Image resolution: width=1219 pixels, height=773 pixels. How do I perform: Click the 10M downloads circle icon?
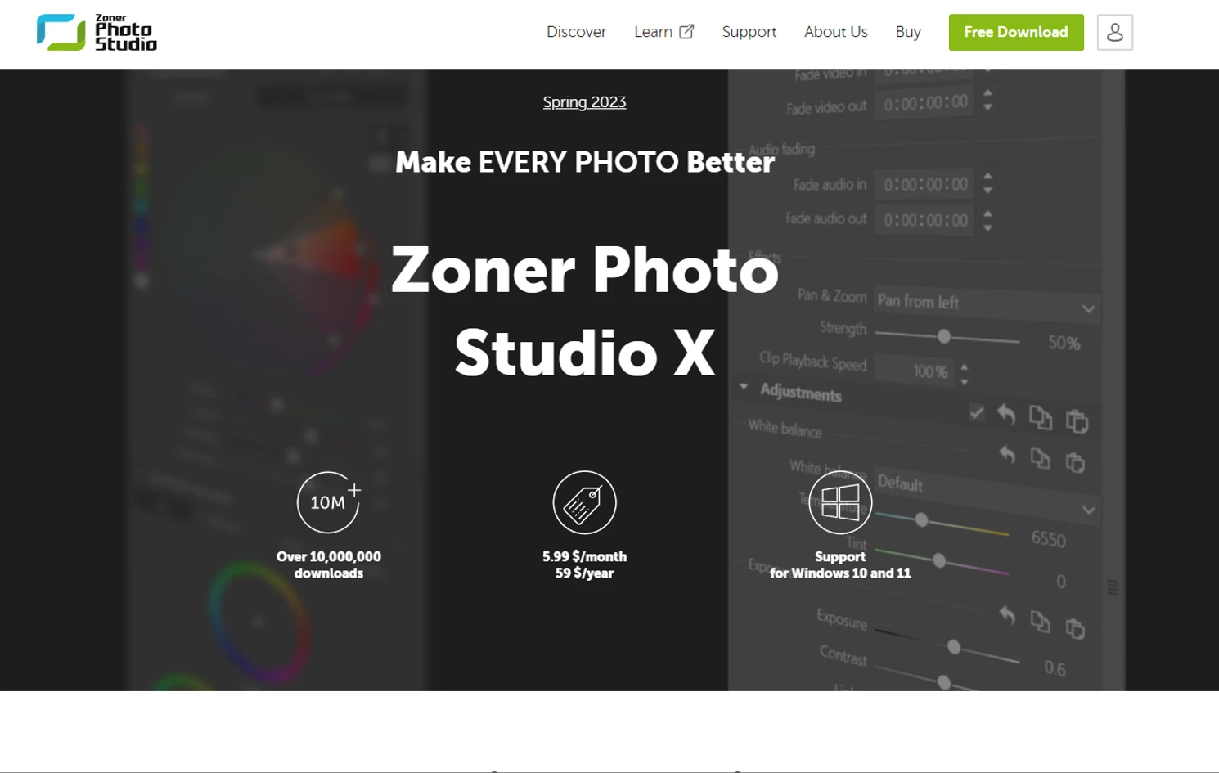(x=328, y=501)
